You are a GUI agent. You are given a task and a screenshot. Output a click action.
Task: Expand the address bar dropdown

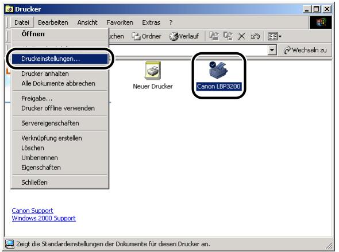point(272,50)
